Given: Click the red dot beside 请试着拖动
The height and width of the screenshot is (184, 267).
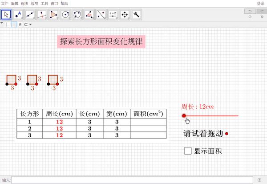Looking at the screenshot, I should [227, 134].
